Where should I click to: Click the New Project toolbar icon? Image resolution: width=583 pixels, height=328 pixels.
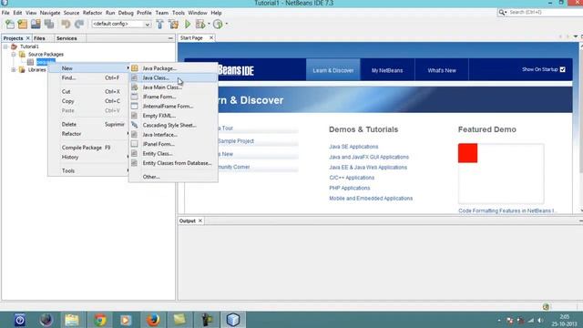coord(22,25)
